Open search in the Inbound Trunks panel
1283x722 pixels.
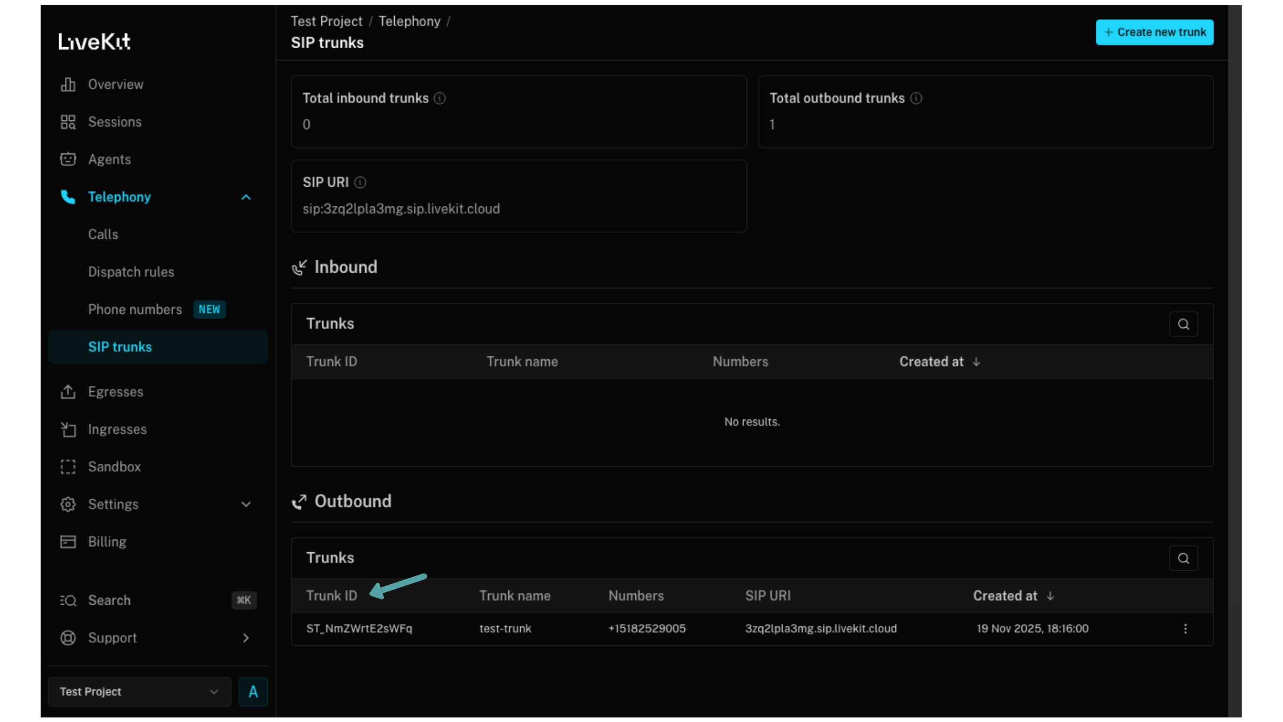(x=1184, y=324)
